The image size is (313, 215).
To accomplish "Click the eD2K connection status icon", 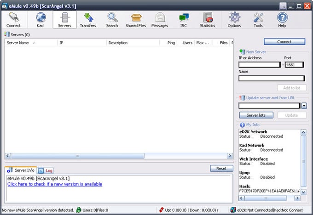I will click(x=233, y=210).
